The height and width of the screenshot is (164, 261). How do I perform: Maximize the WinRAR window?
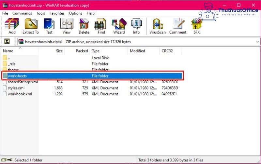[x=239, y=5]
